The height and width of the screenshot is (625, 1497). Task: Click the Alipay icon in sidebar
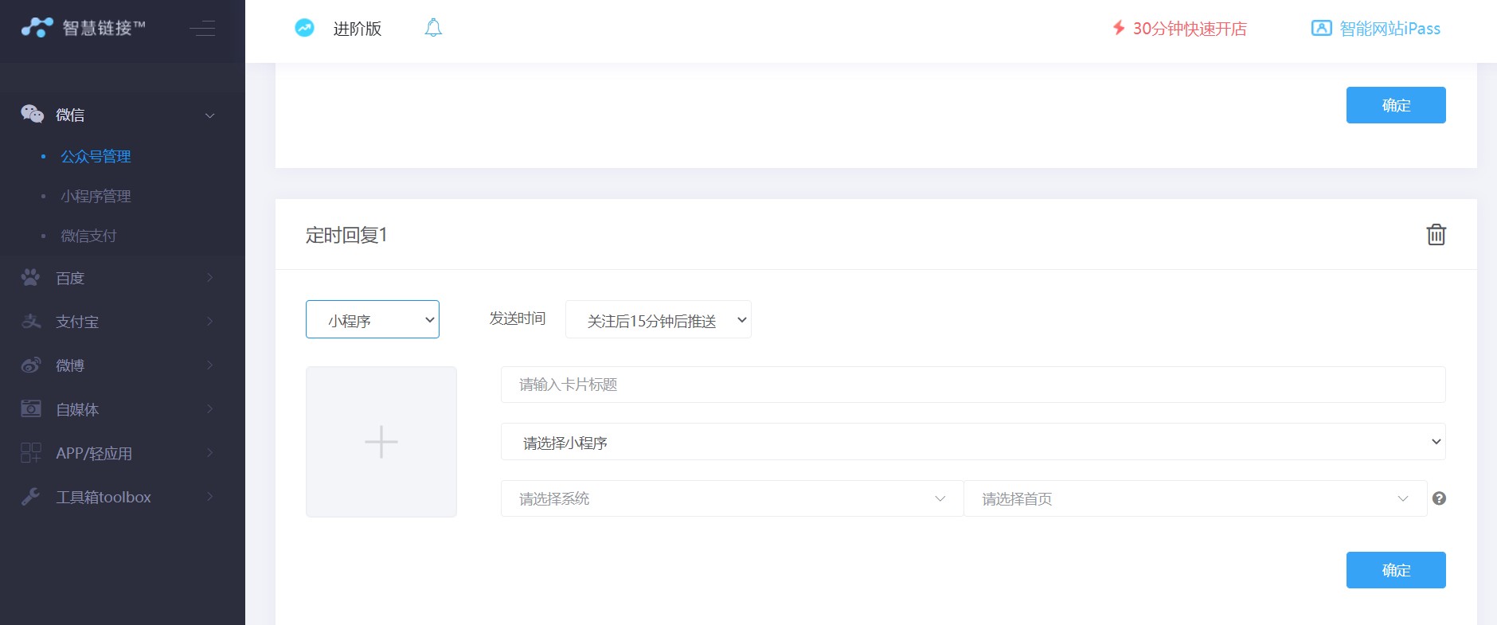tap(31, 321)
